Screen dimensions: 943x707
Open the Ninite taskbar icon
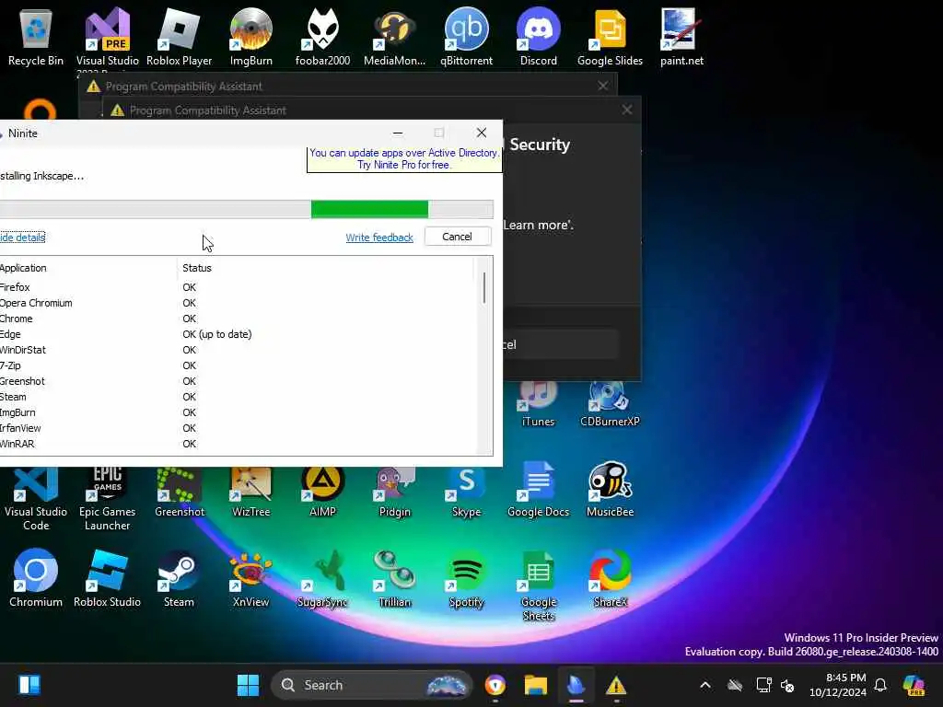pos(576,685)
